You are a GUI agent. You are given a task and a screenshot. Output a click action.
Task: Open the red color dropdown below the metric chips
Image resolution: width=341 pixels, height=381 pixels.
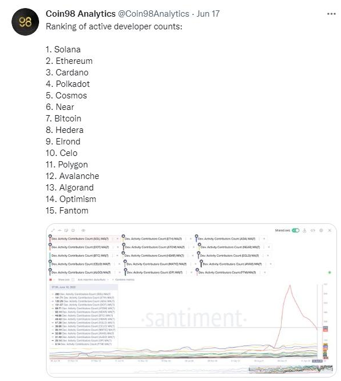coord(52,280)
